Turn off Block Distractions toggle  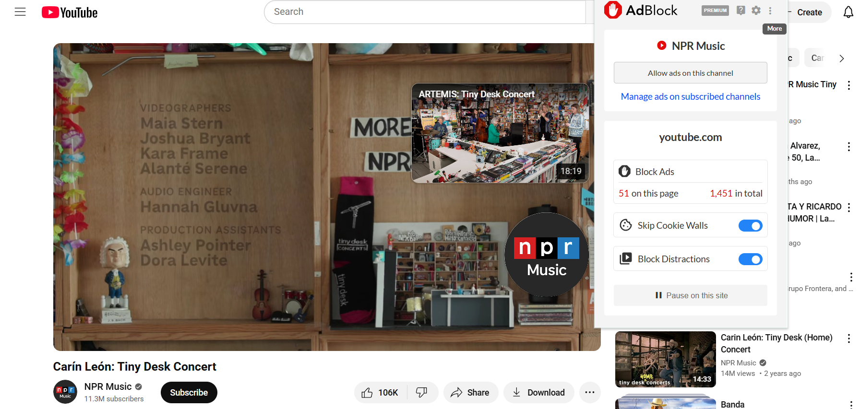pos(750,259)
